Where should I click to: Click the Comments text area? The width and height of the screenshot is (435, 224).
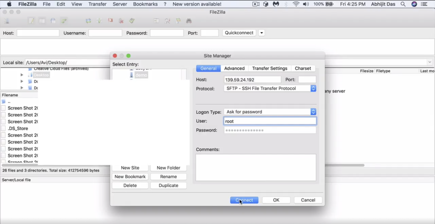256,168
